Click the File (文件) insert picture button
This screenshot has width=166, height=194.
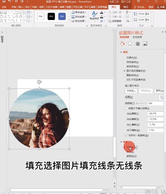click(x=131, y=91)
